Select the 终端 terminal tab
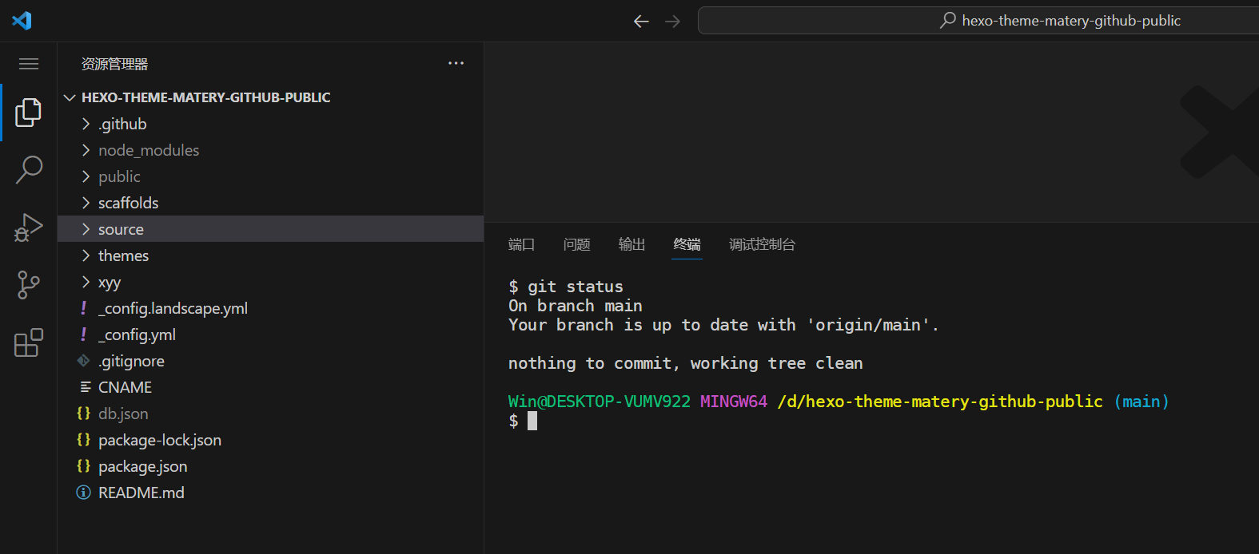 tap(687, 244)
